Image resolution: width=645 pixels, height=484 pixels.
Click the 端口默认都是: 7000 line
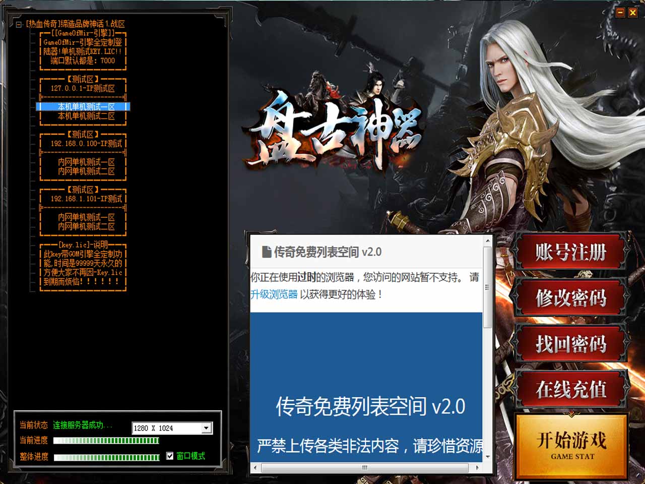[x=83, y=60]
